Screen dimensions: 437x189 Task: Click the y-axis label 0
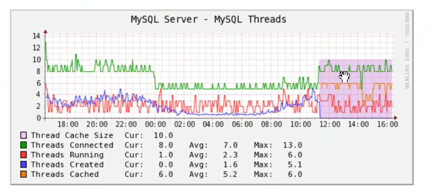39,118
